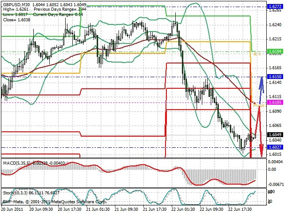The width and height of the screenshot is (284, 213).
Task: Click the 20 Jun 17:30 time axis marker
Action: click(x=70, y=209)
